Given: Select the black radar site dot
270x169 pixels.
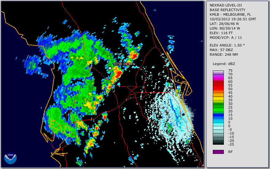Looking at the screenshot, I should coord(184,115).
